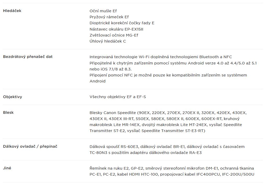Click the NFC connection note paragraph
Image resolution: width=268 pixels, height=185 pixels.
click(x=168, y=78)
